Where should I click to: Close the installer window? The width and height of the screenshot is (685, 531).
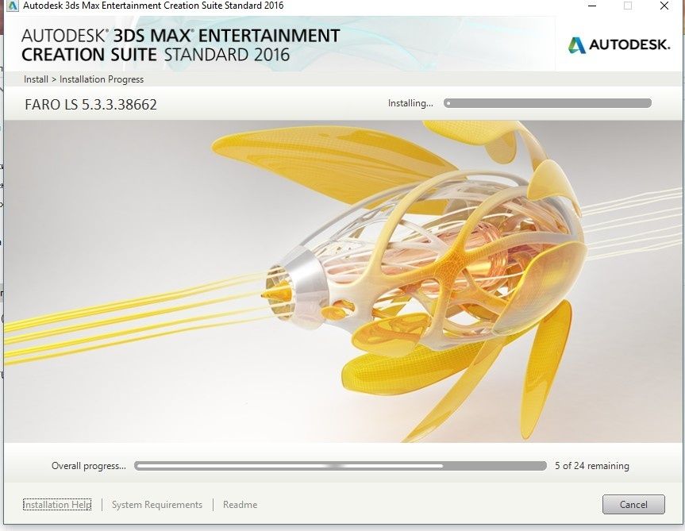(x=664, y=6)
